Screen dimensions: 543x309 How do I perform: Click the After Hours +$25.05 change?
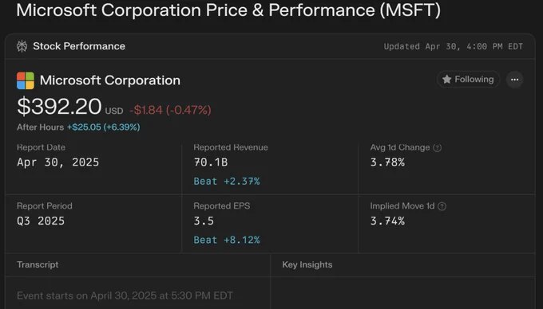(x=104, y=127)
